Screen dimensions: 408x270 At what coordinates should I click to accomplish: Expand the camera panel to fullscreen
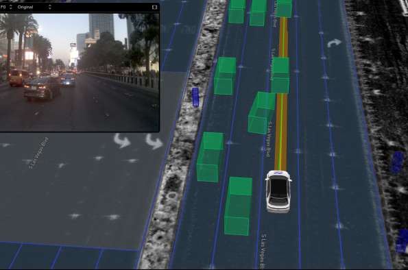click(154, 7)
